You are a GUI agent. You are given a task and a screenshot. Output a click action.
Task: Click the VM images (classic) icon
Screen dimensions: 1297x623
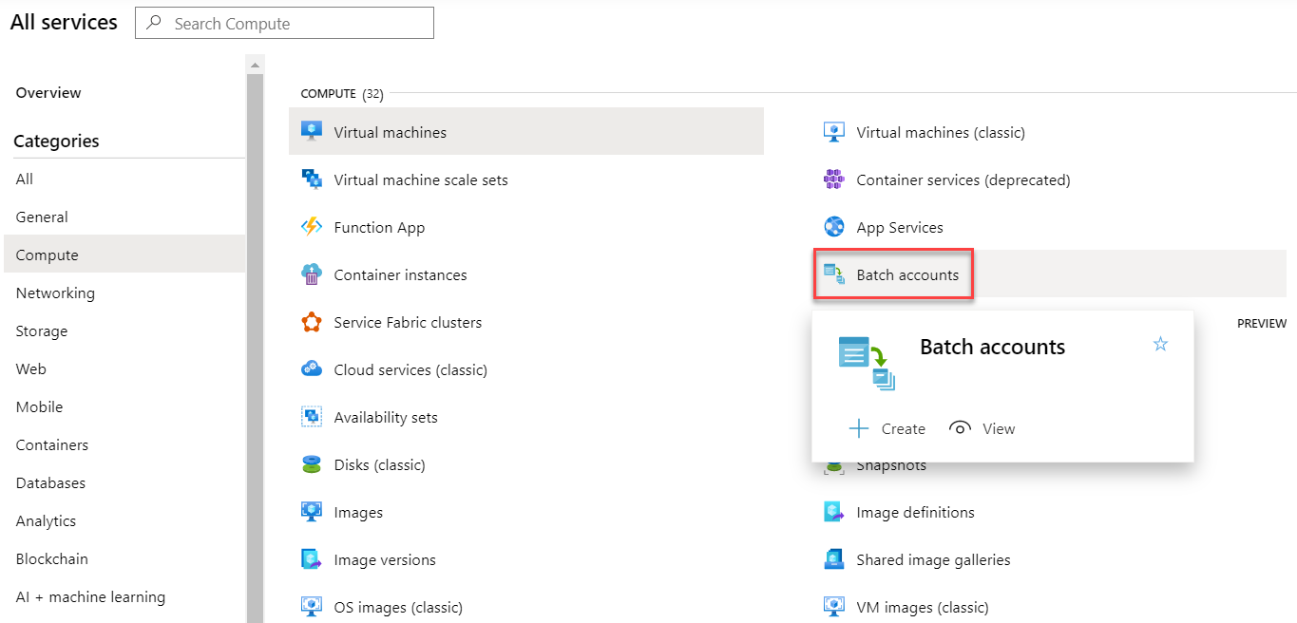[x=834, y=607]
